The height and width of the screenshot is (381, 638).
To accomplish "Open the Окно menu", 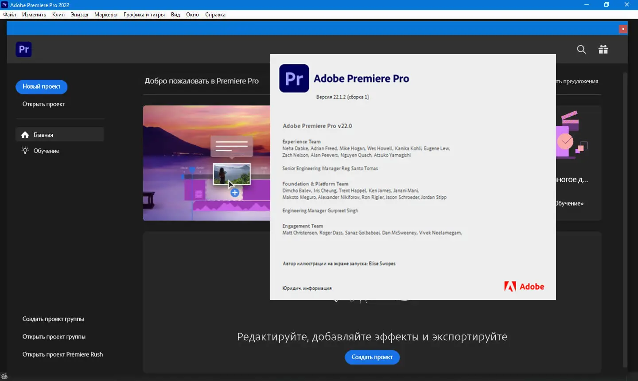I will coord(193,15).
